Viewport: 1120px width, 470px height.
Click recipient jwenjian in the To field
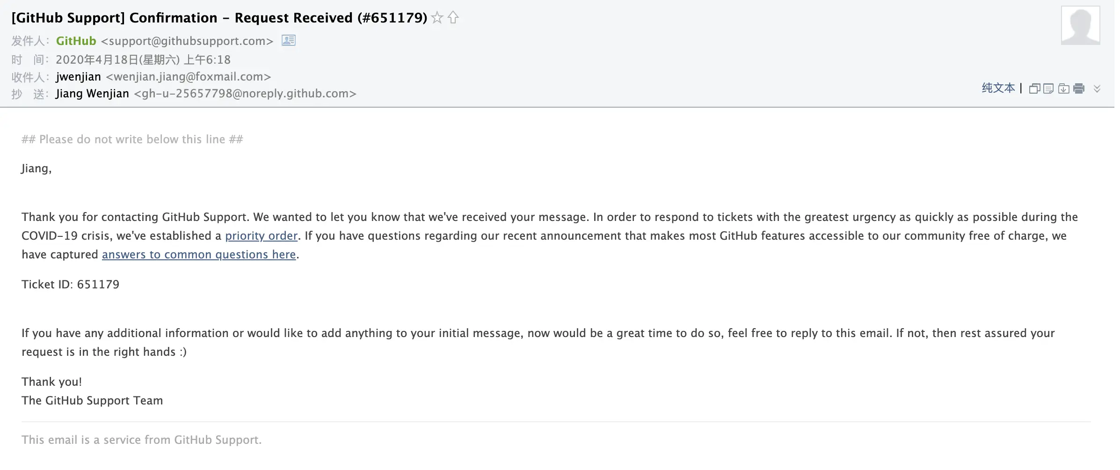(x=78, y=77)
